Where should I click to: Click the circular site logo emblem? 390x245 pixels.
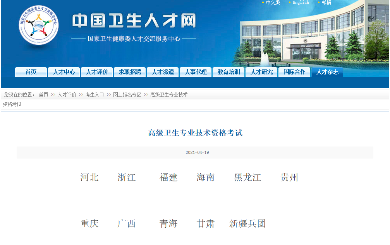coord(39,26)
